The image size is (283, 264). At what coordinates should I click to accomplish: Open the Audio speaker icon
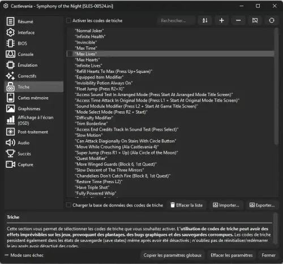point(10,142)
